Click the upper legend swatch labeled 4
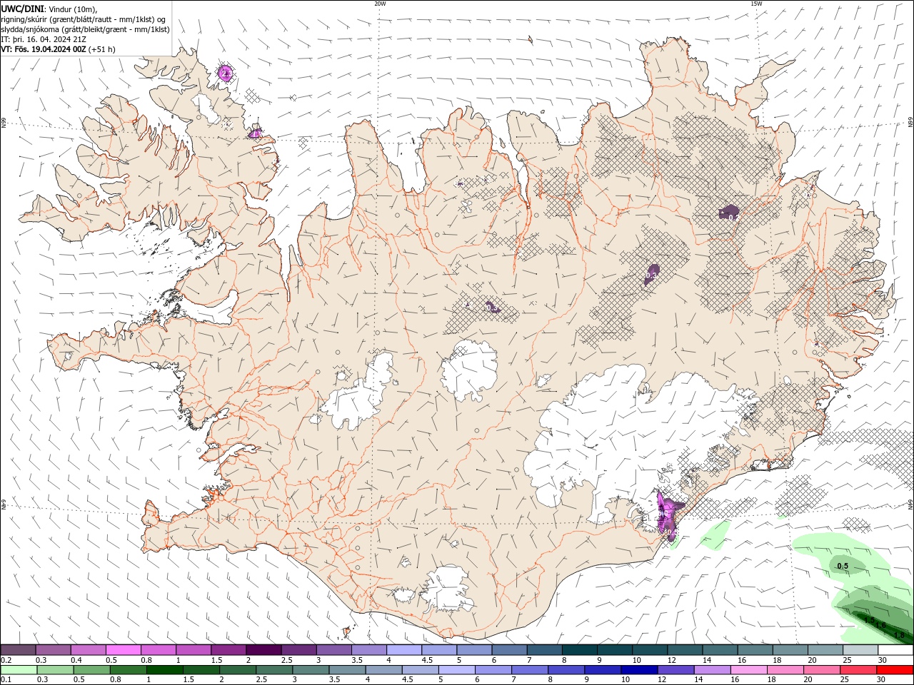This screenshot has width=914, height=685. [404, 650]
